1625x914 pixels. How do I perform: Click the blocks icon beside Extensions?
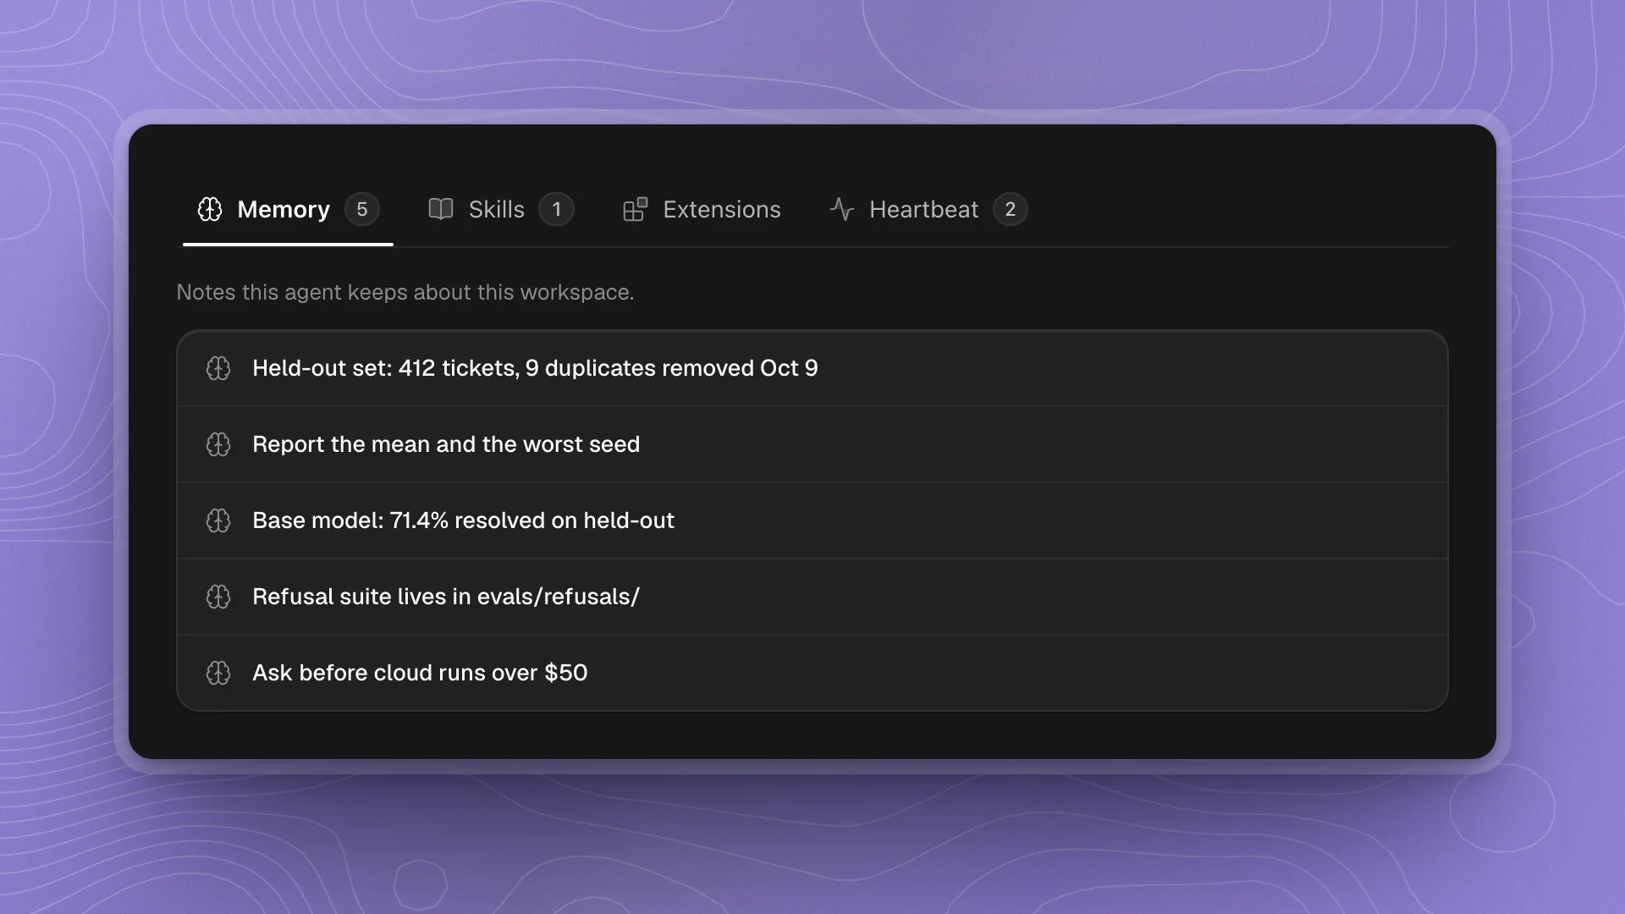tap(636, 209)
